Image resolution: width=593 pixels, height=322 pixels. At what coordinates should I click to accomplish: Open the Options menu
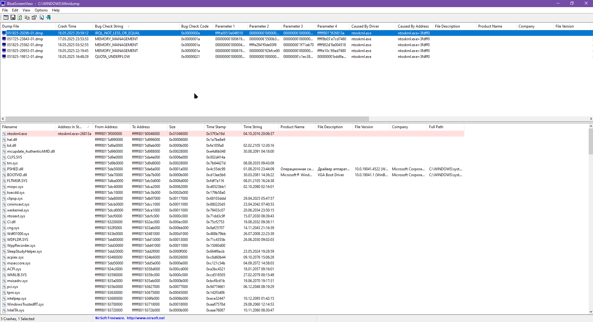(41, 10)
